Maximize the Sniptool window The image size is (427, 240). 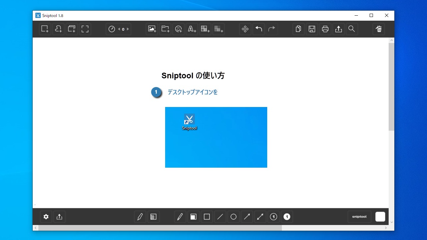point(371,15)
